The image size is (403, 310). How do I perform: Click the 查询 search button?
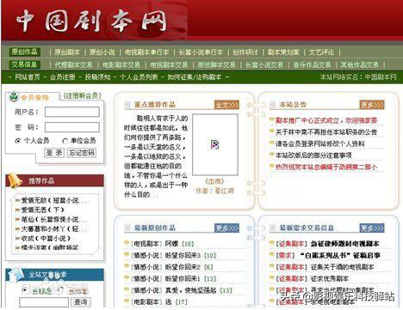[x=81, y=302]
